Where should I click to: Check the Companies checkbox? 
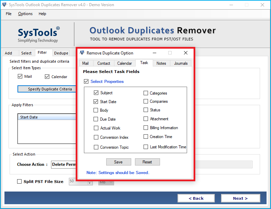coord(146,101)
